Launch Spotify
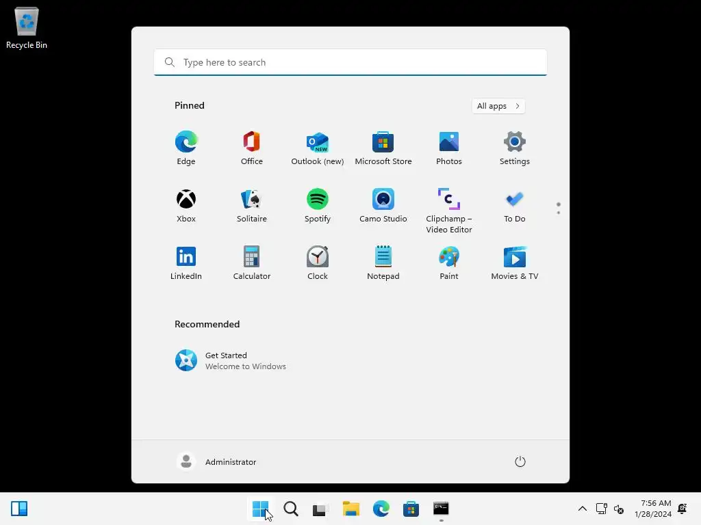 pyautogui.click(x=318, y=205)
